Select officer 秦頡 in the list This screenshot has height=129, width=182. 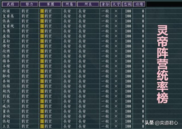[x=6, y=81]
